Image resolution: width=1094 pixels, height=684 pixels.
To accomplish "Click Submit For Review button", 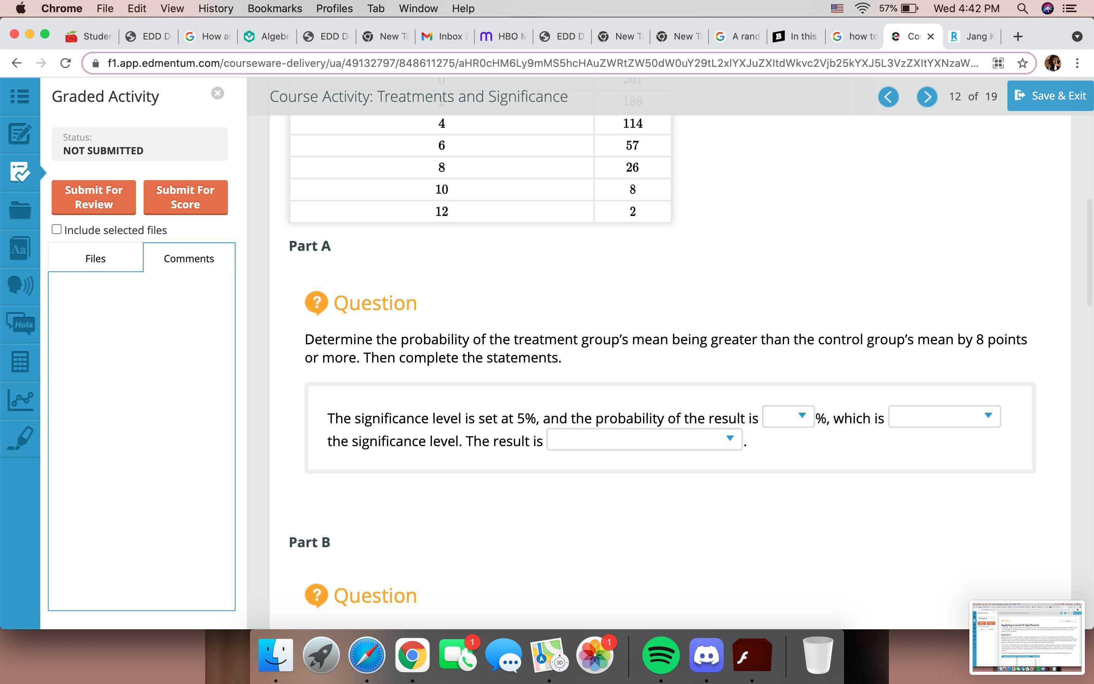I will 93,197.
